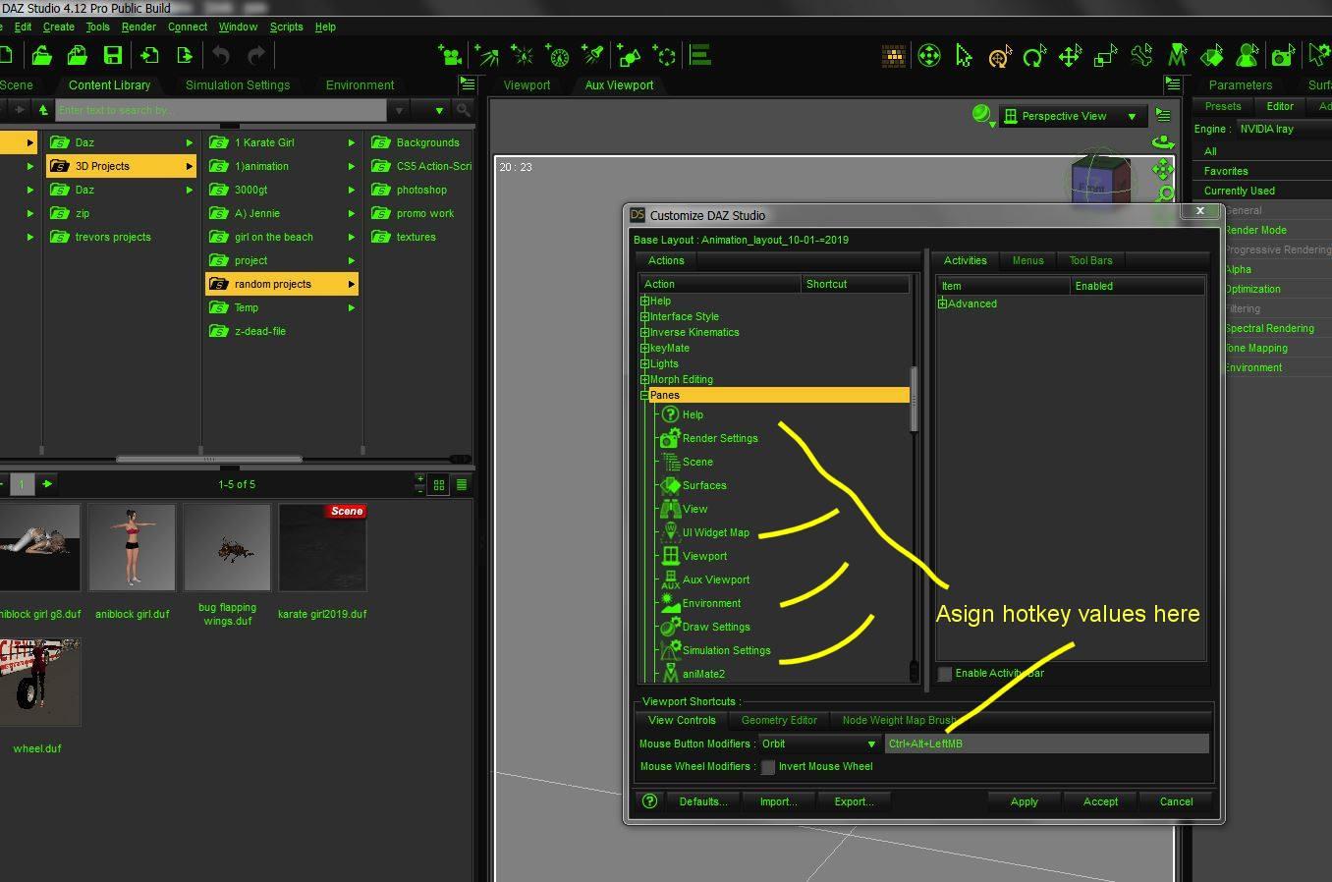This screenshot has width=1332, height=882.
Task: Select the Surface Selection tool
Action: 1212,57
